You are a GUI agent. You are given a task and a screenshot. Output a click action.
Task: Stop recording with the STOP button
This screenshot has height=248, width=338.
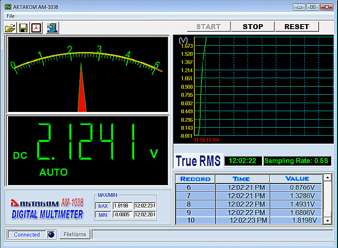pos(253,27)
